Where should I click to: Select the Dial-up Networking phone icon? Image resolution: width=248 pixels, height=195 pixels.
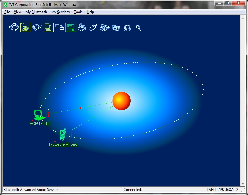pyautogui.click(x=26, y=28)
